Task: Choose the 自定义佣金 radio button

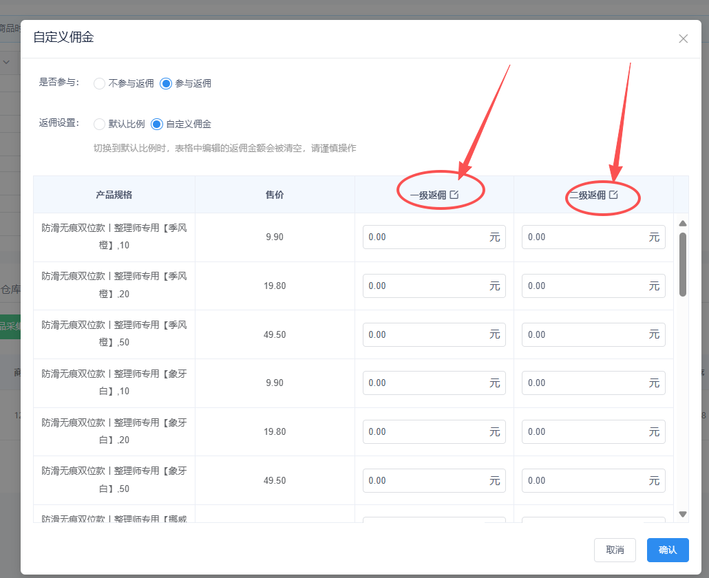Action: coord(157,125)
